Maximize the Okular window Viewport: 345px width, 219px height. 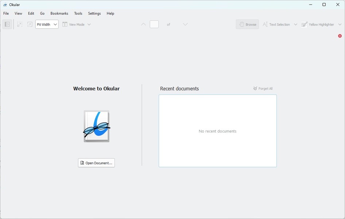pyautogui.click(x=324, y=5)
